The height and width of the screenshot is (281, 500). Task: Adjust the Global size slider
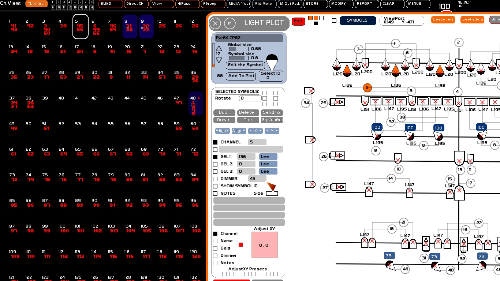(239, 49)
